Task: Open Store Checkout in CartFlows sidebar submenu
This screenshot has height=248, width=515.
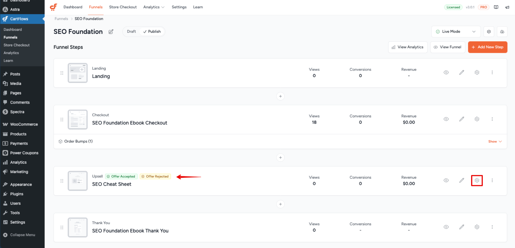Action: [17, 45]
